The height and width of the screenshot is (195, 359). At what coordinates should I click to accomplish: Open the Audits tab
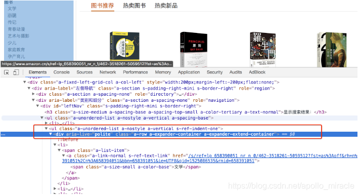point(236,72)
